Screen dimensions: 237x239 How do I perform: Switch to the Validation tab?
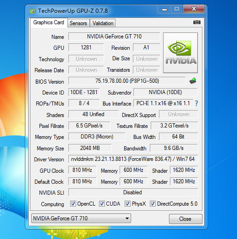pyautogui.click(x=103, y=23)
